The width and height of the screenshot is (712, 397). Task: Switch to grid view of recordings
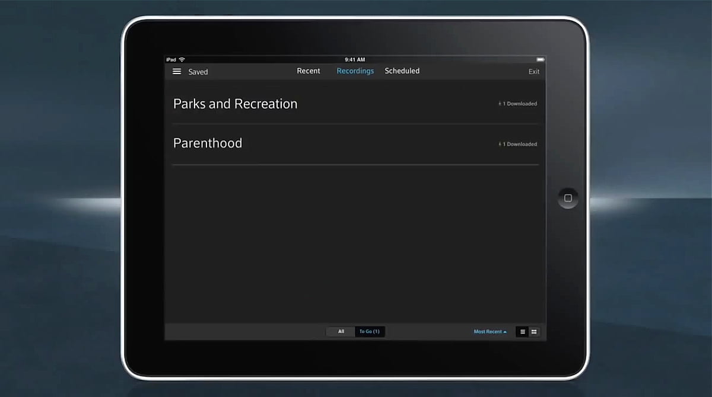tap(533, 332)
